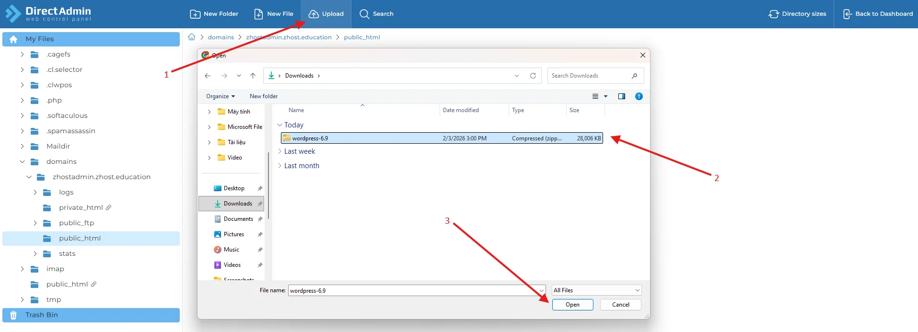Select the stats folder
The width and height of the screenshot is (918, 332).
coord(67,253)
